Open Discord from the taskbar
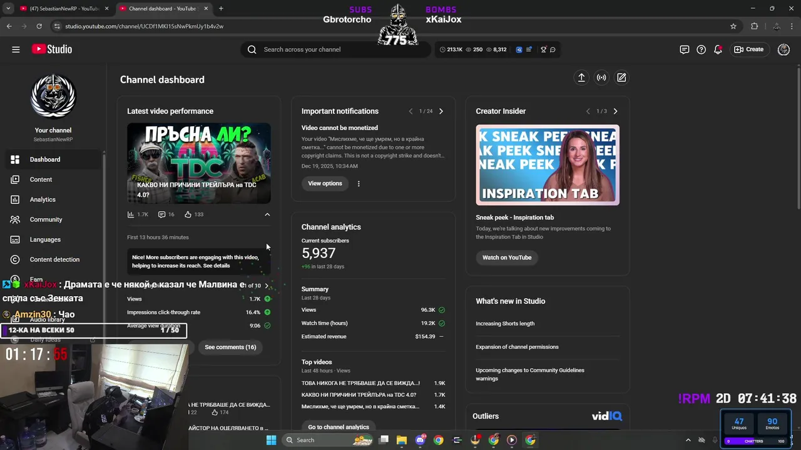This screenshot has width=801, height=450. [x=420, y=440]
